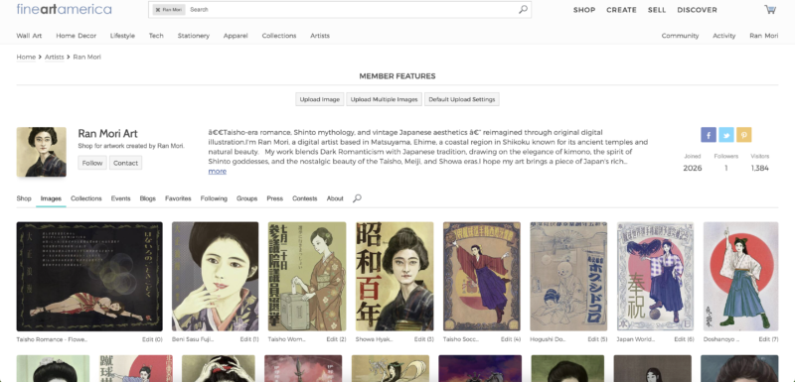Click the Ran Mori profile avatar

[41, 152]
